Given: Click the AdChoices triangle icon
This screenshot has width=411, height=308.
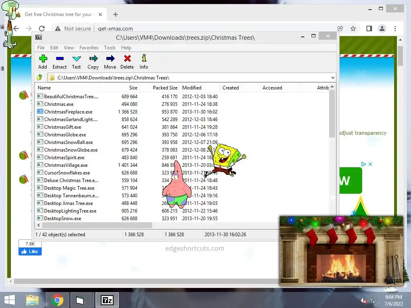Looking at the screenshot, I should [364, 164].
